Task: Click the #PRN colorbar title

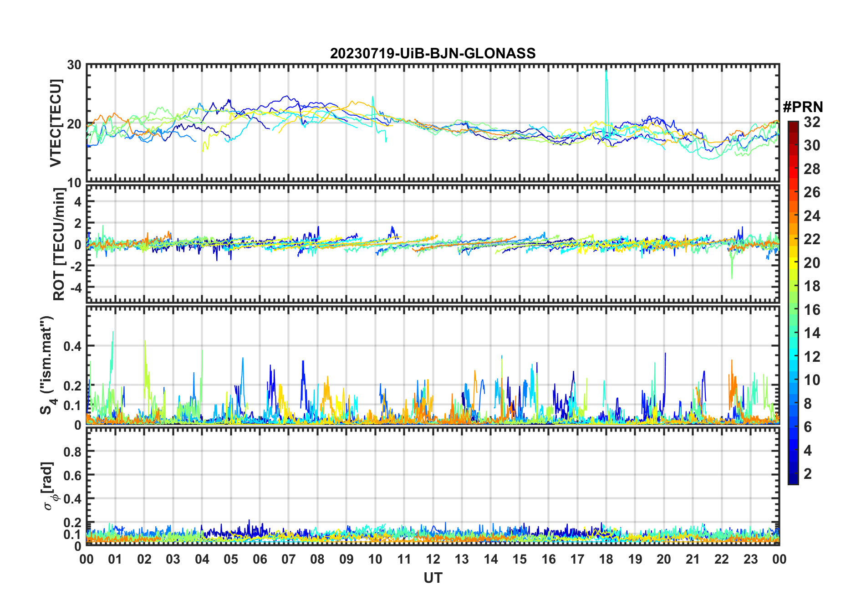Action: click(803, 107)
